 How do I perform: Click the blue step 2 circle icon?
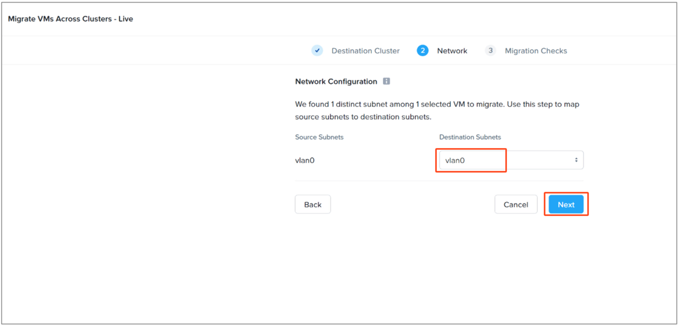coord(423,51)
